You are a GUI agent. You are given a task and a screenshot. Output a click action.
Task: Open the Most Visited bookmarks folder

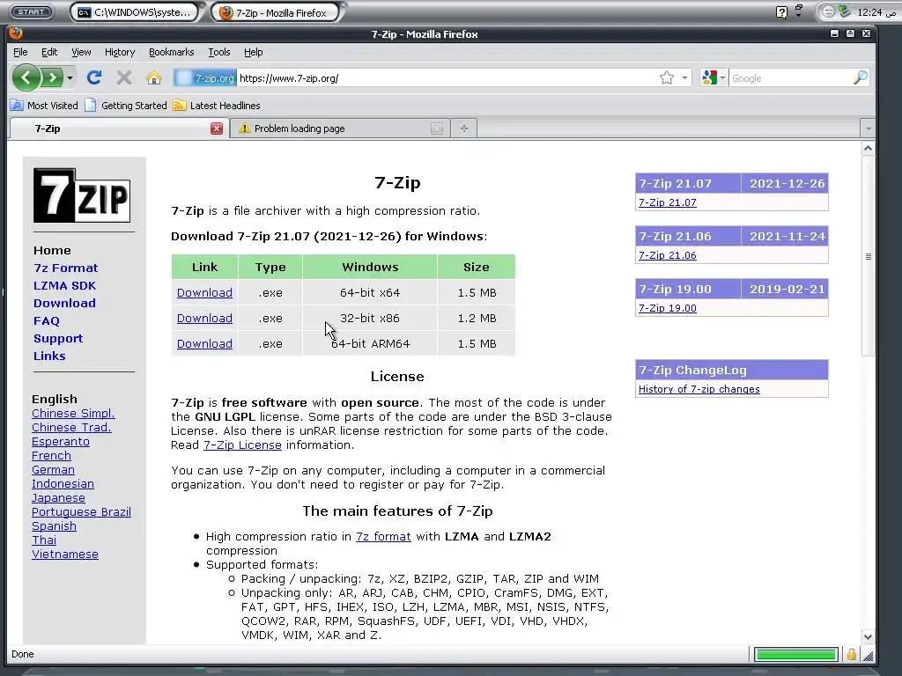pyautogui.click(x=44, y=106)
